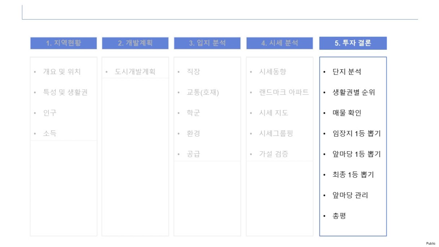
Task: Click the '단지 분석' bullet item
Action: [347, 71]
